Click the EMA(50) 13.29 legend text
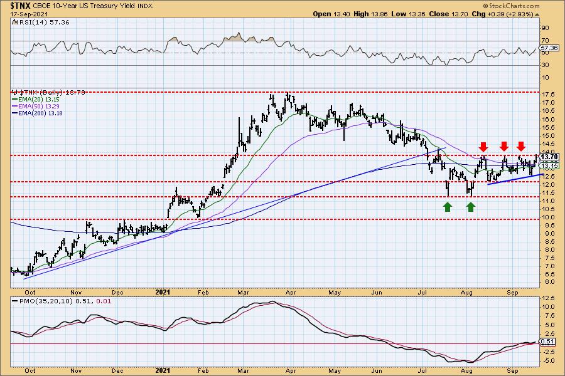 click(39, 107)
